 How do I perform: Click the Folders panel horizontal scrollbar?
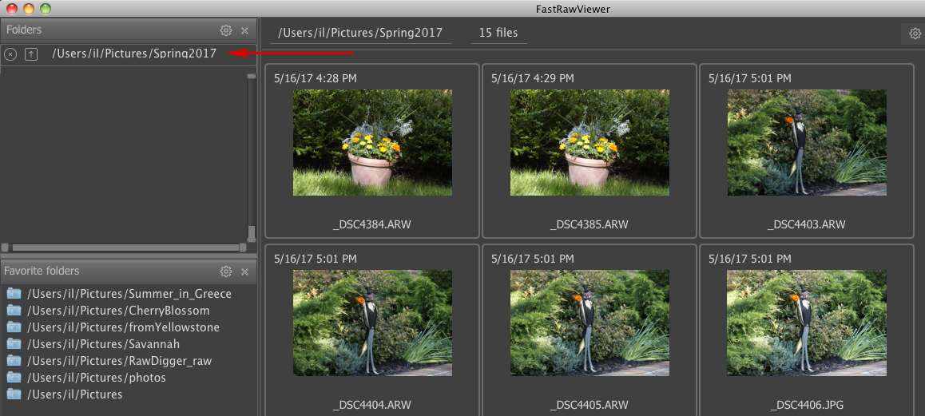pos(125,248)
